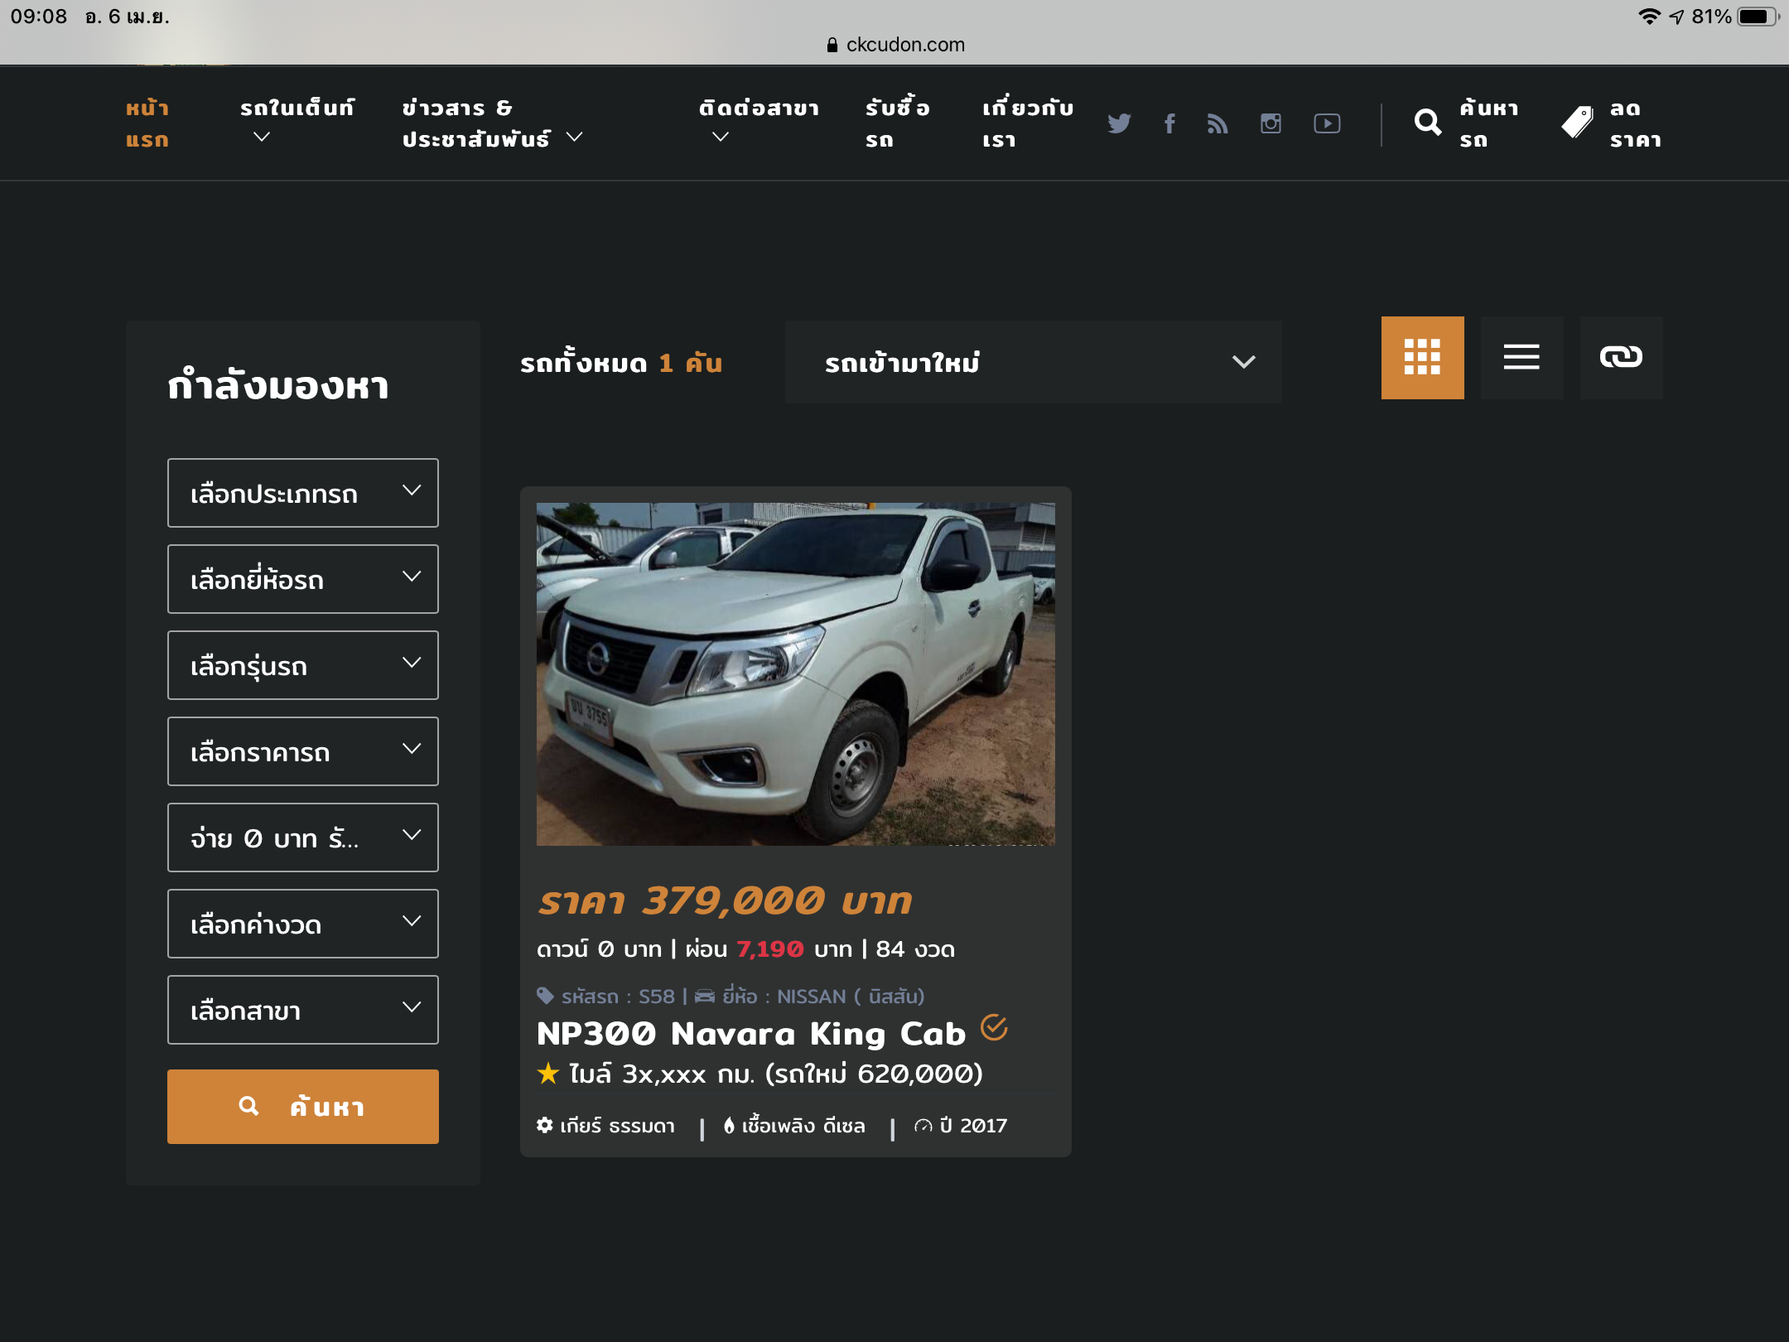Image resolution: width=1789 pixels, height=1342 pixels.
Task: Open the Instagram icon link
Action: (x=1271, y=123)
